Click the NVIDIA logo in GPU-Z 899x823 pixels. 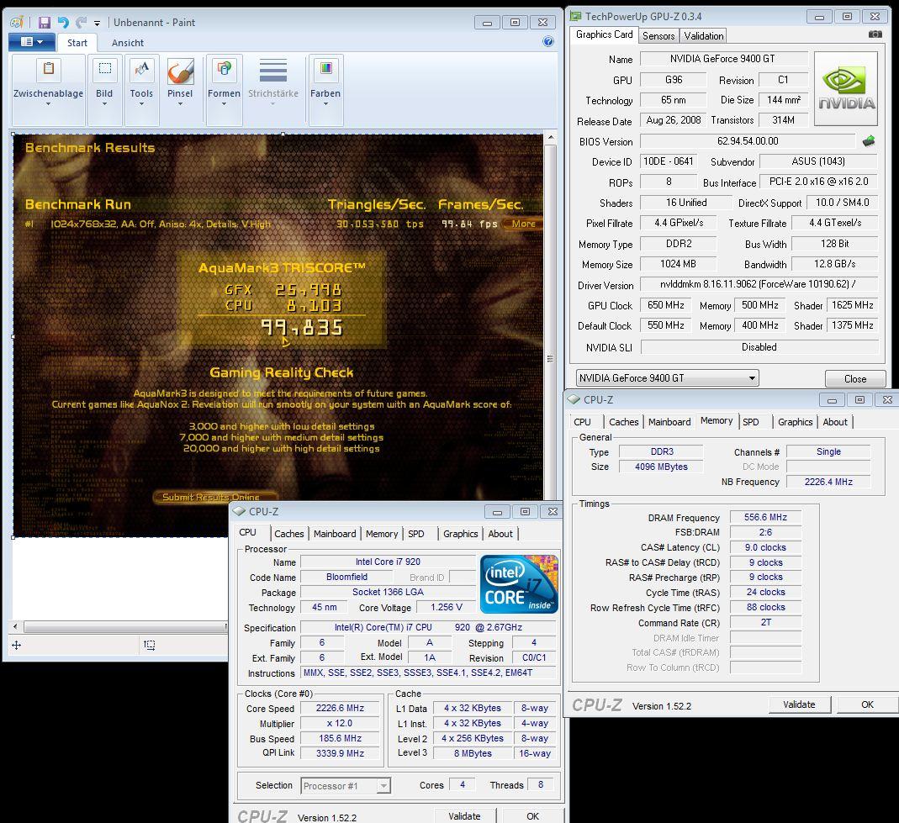pos(846,89)
